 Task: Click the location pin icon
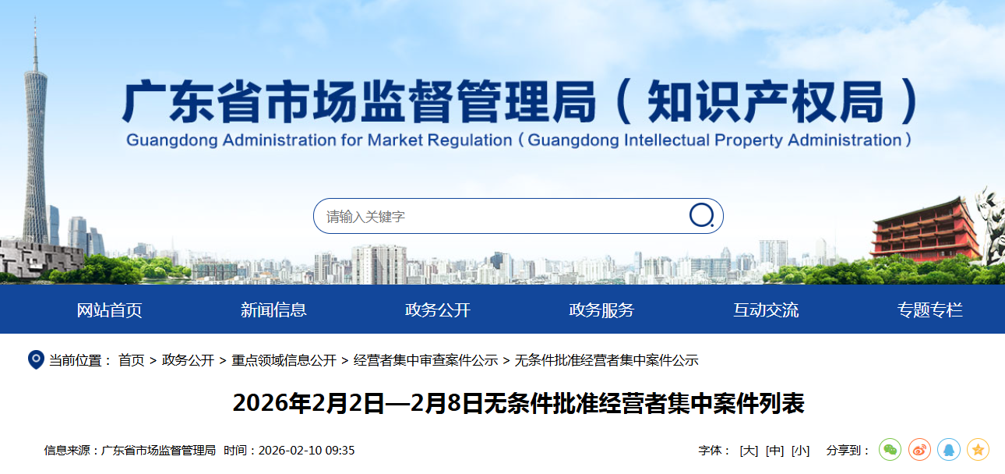(36, 359)
